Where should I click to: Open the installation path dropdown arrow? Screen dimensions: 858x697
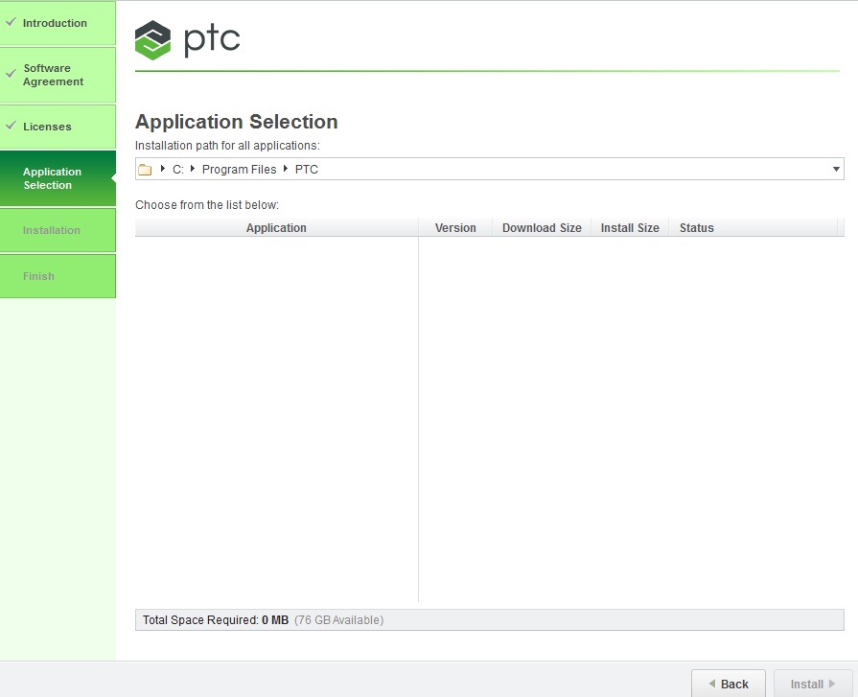(x=836, y=169)
